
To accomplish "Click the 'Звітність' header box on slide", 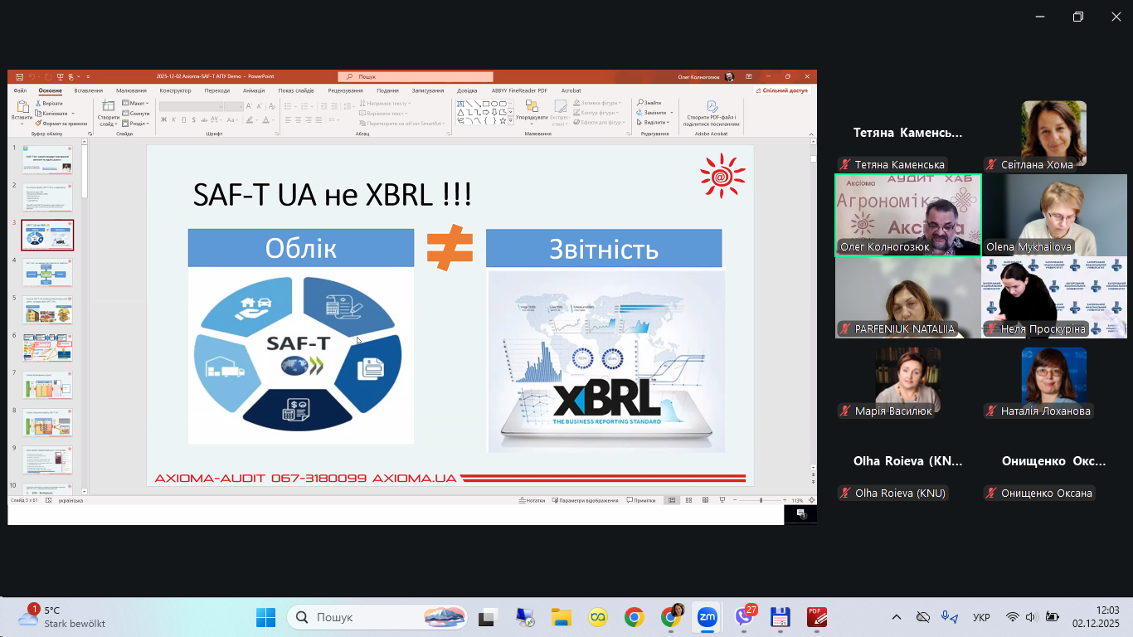I will [x=604, y=248].
